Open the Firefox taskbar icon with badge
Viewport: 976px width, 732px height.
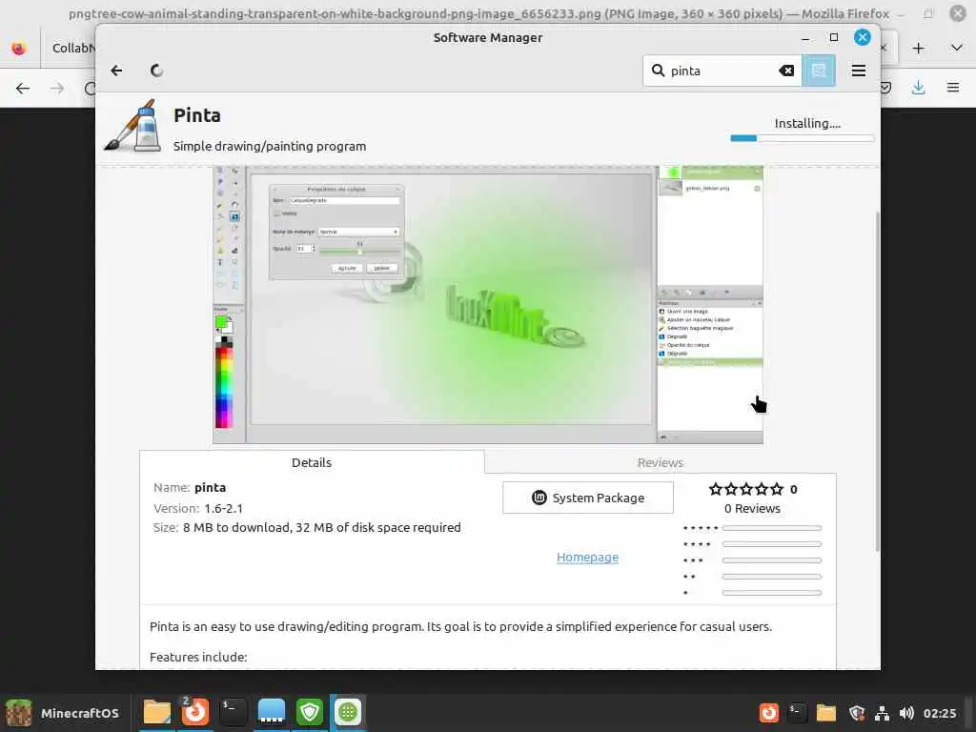coord(194,712)
